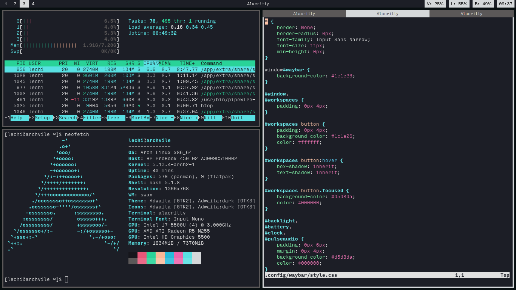Click the battery module B: 49%

click(x=483, y=4)
